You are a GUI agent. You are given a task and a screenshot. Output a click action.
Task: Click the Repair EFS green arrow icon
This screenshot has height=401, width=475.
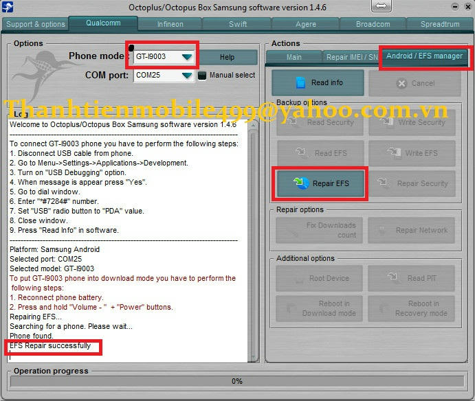(x=301, y=183)
